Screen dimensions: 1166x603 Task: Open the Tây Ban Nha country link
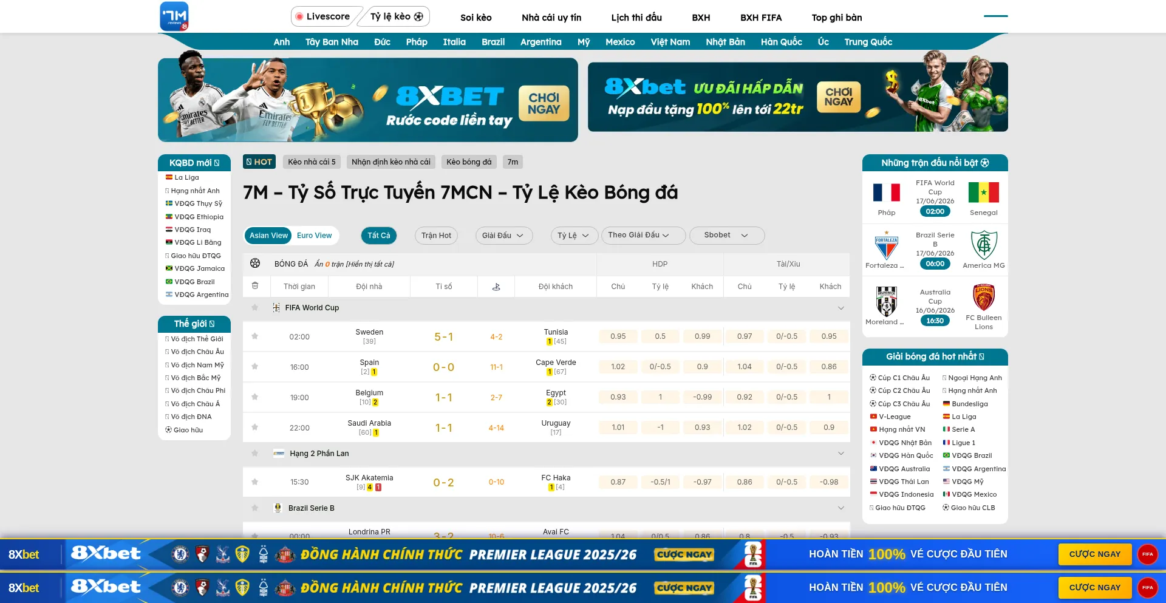pos(332,42)
